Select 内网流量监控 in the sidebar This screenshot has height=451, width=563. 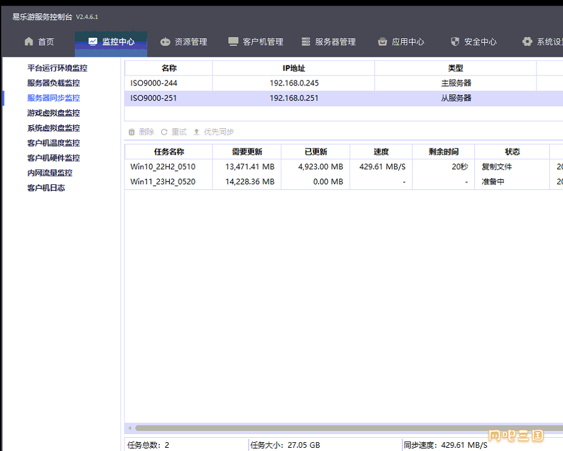pos(50,173)
